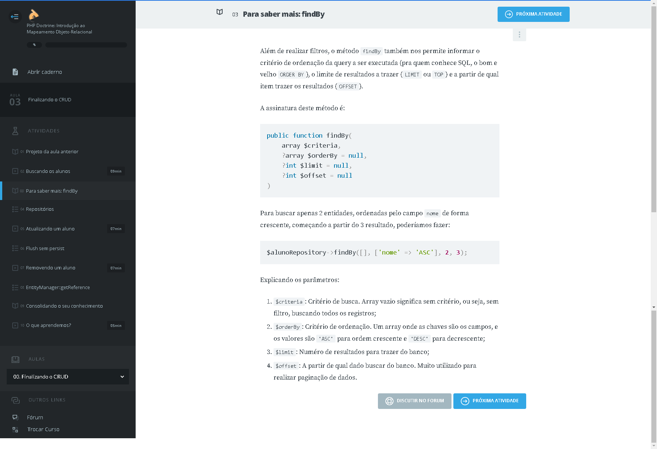This screenshot has width=657, height=449.
Task: Click the book icon beside the lesson title
Action: [x=220, y=12]
